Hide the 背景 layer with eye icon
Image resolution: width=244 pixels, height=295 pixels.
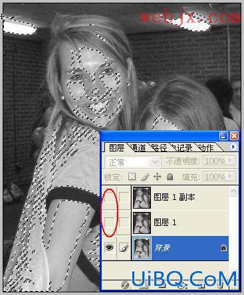109,248
